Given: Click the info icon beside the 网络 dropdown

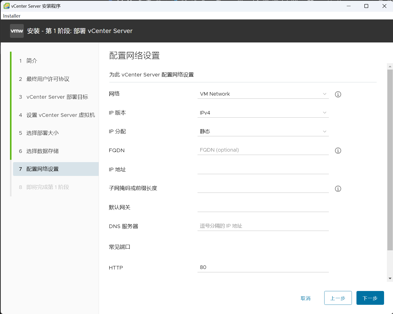Looking at the screenshot, I should (338, 94).
